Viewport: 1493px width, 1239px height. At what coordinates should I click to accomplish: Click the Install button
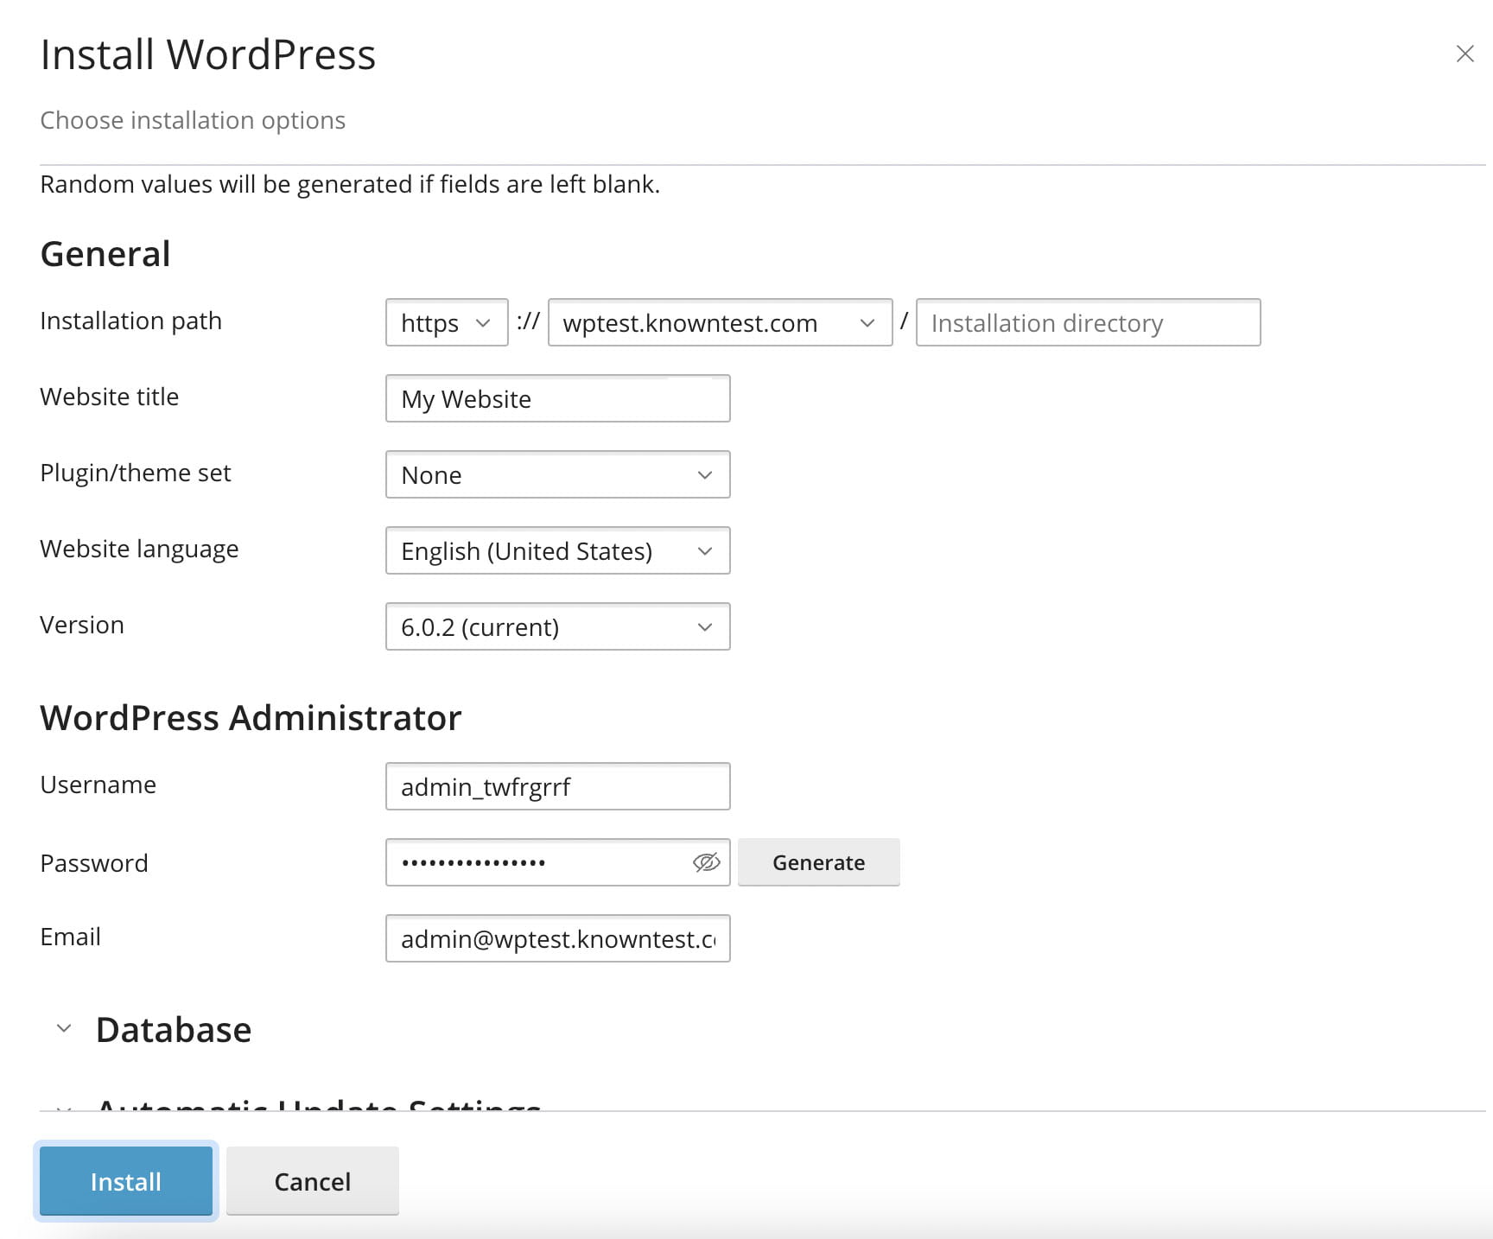125,1181
